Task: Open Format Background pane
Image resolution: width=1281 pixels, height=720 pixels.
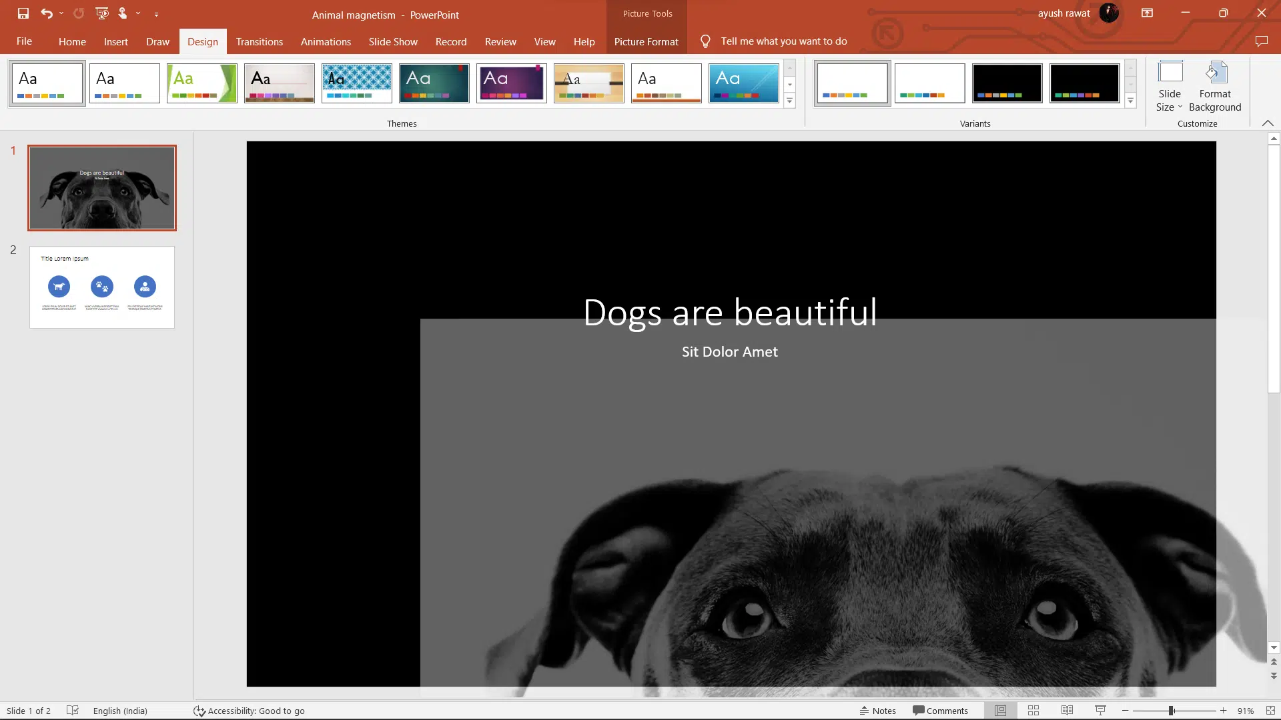Action: [x=1214, y=87]
